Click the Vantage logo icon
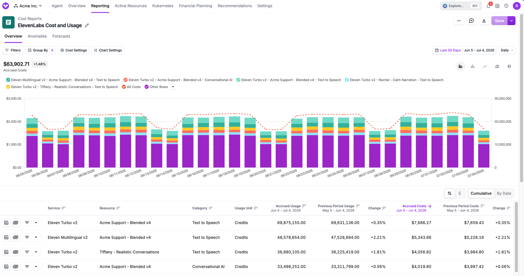Viewport: 524px width, 276px height. [6, 6]
